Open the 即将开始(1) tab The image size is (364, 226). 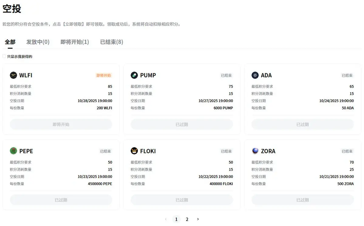75,42
